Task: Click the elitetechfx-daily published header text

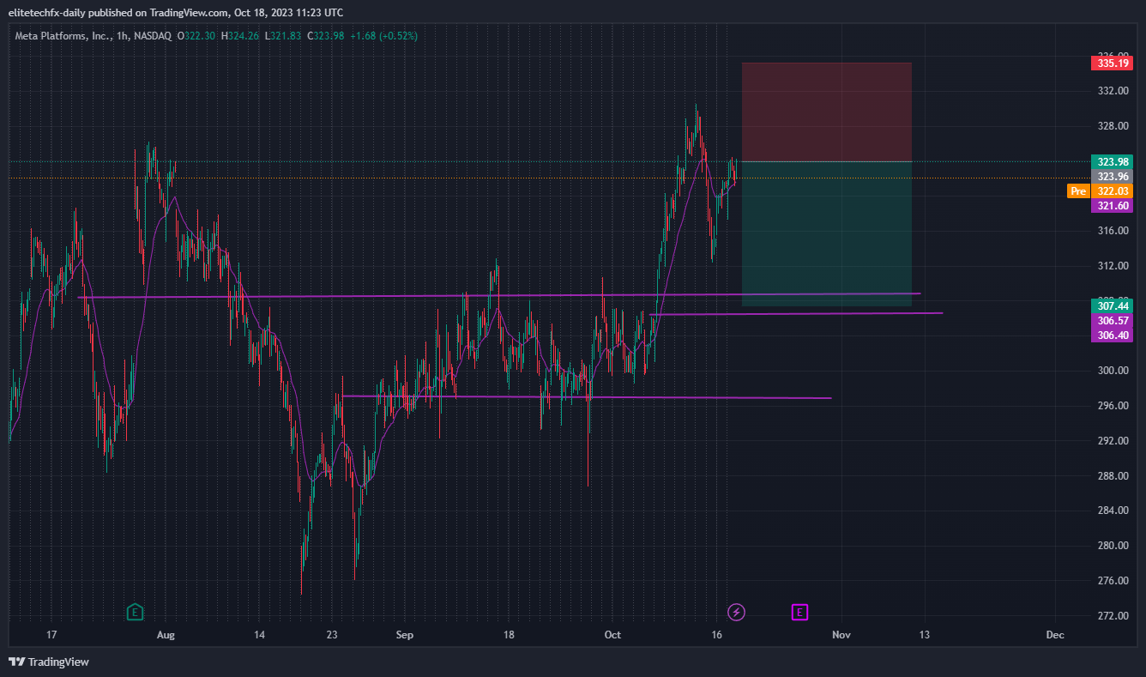Action: [176, 12]
